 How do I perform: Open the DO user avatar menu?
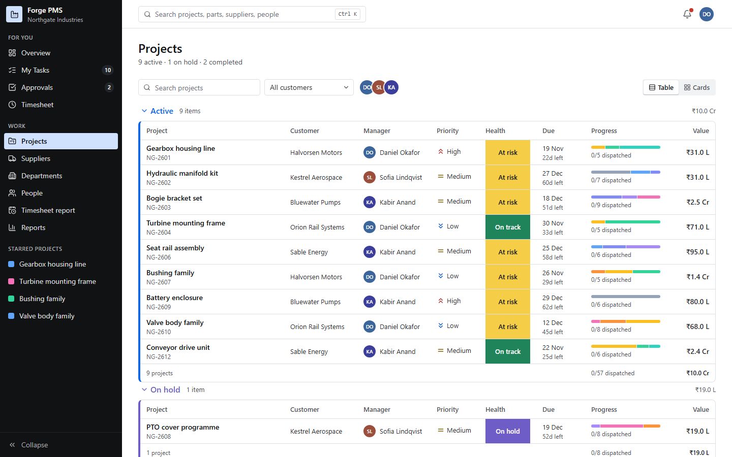click(x=707, y=14)
